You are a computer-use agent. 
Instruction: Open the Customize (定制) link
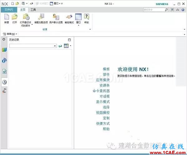coord(106,118)
